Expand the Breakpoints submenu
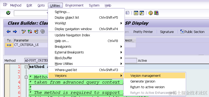This screenshot has width=209, height=97. click(x=86, y=47)
